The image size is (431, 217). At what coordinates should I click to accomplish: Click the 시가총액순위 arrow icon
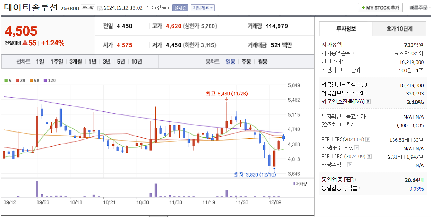tap(353, 53)
